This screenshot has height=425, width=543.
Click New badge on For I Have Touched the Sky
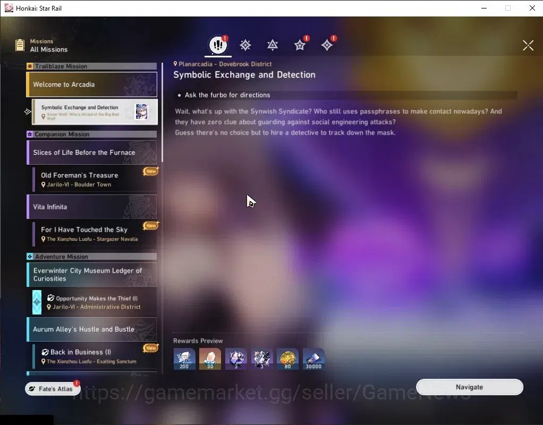point(151,225)
